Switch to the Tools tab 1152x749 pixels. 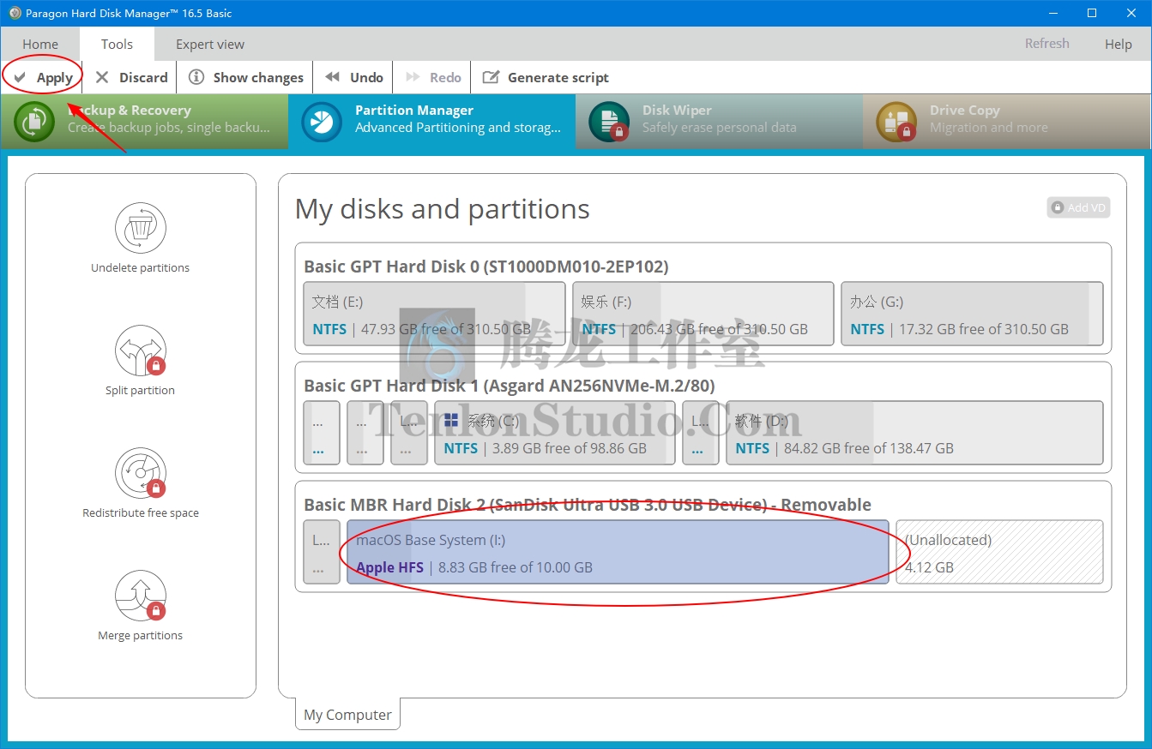117,44
